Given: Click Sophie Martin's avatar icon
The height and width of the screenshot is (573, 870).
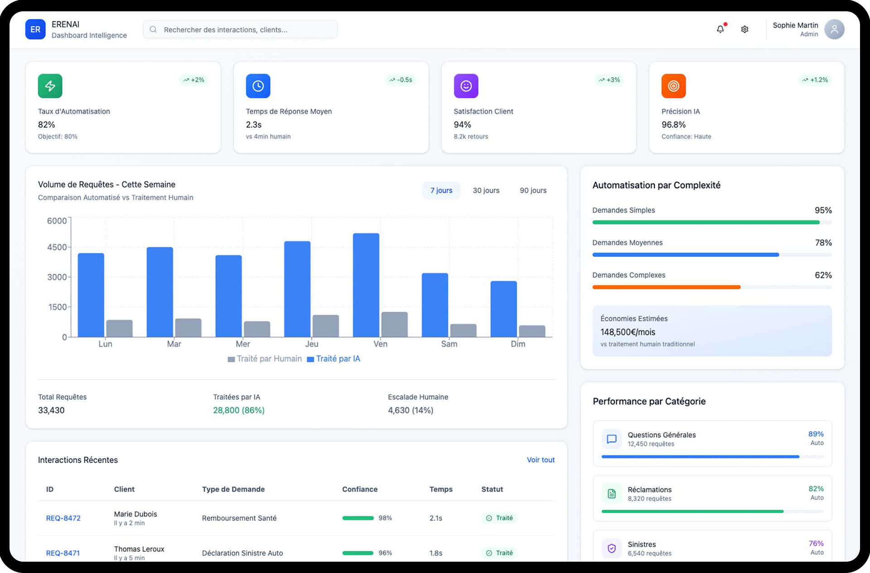Looking at the screenshot, I should pos(834,29).
